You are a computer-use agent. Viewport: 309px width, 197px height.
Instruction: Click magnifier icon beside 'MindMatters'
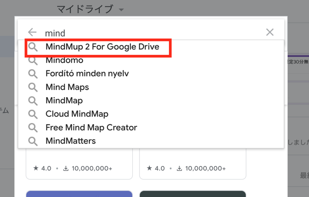[x=33, y=141]
